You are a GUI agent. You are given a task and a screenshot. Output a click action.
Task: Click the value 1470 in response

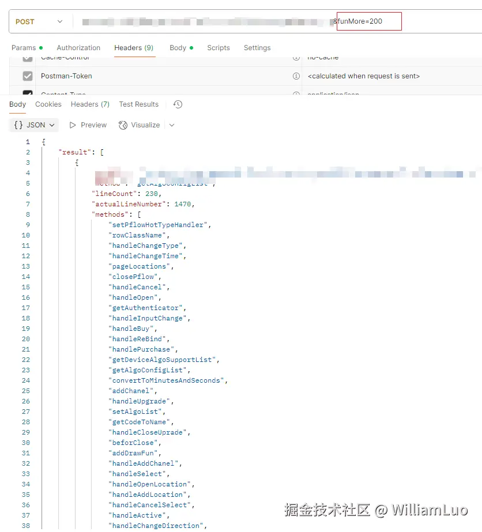pos(183,204)
